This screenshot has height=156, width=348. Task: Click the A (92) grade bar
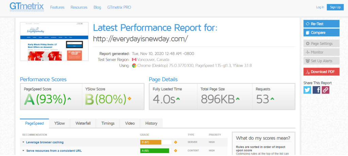[156, 151]
